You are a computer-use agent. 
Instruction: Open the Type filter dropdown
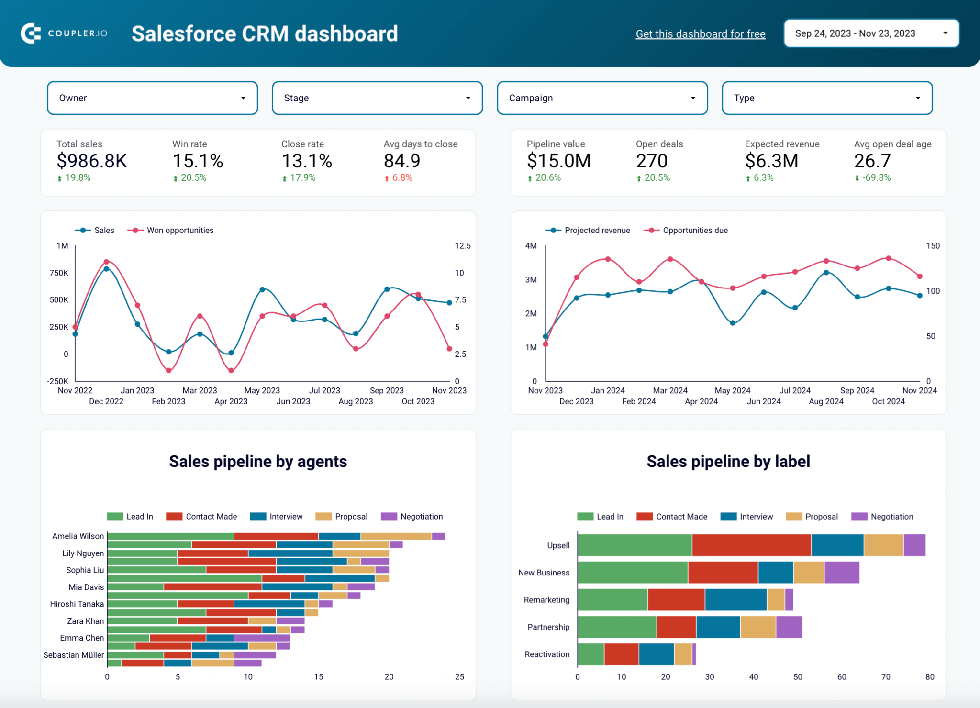[x=826, y=98]
